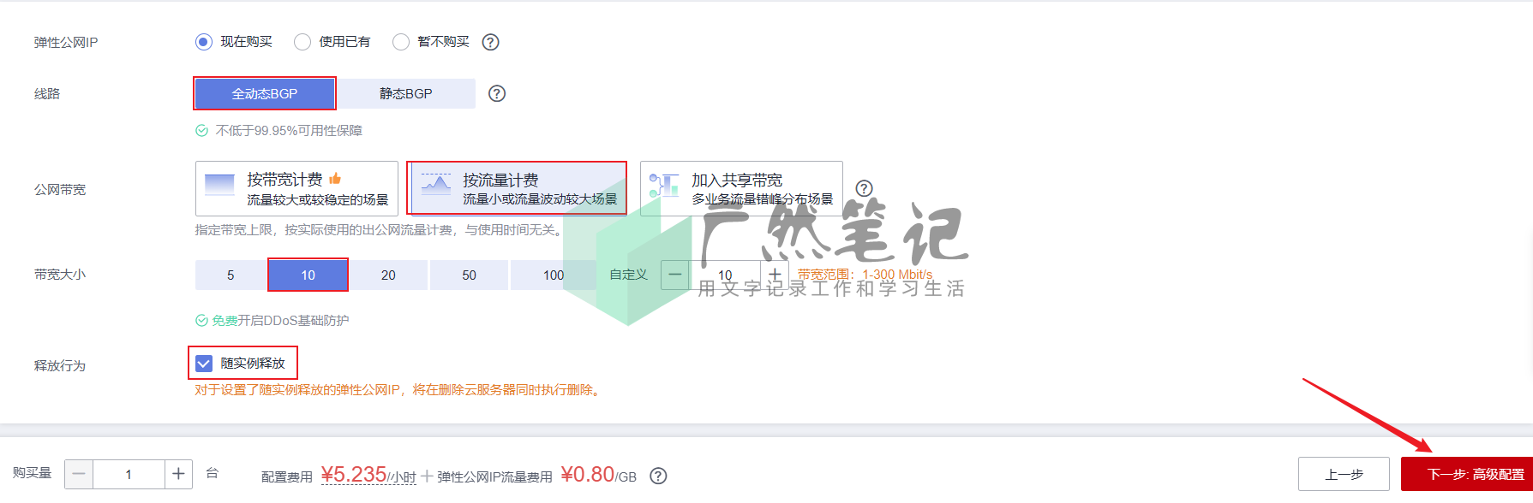Screen dimensions: 1533x503
Task: Click plus icon of custom bandwidth stepper
Action: pyautogui.click(x=775, y=275)
